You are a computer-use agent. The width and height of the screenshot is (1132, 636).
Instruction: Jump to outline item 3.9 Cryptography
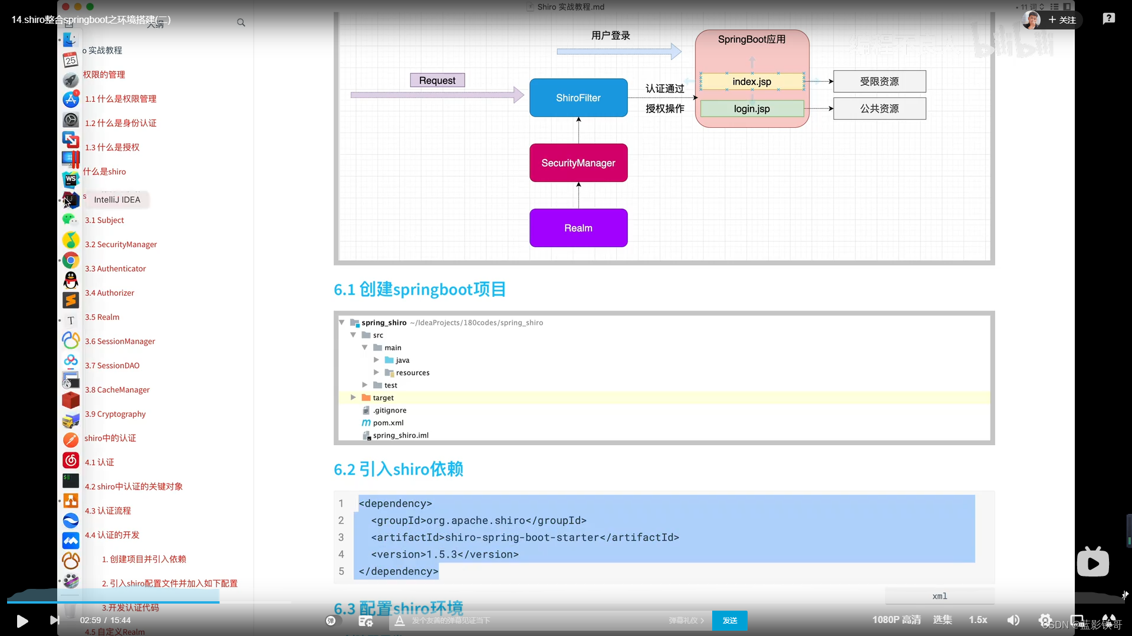point(115,414)
